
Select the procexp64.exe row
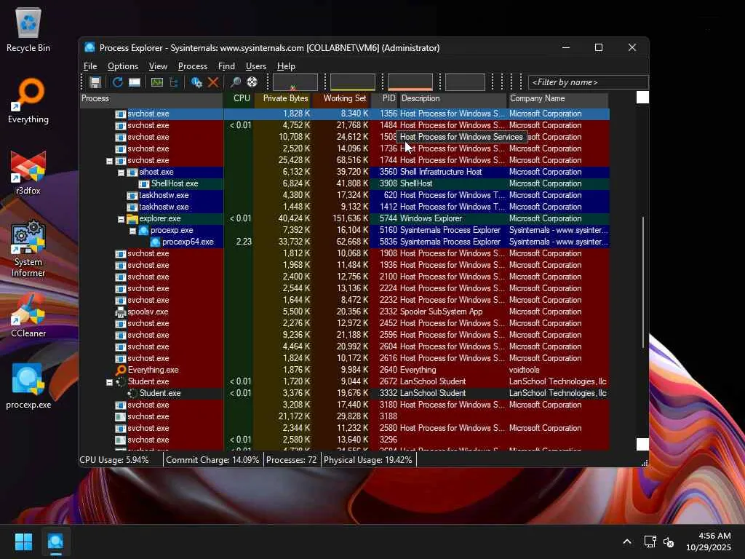coord(344,242)
